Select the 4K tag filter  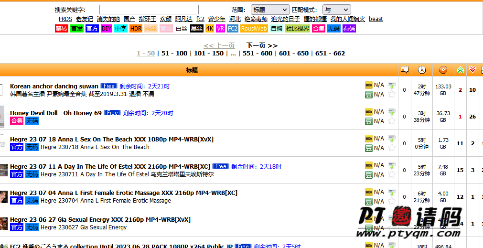point(210,29)
